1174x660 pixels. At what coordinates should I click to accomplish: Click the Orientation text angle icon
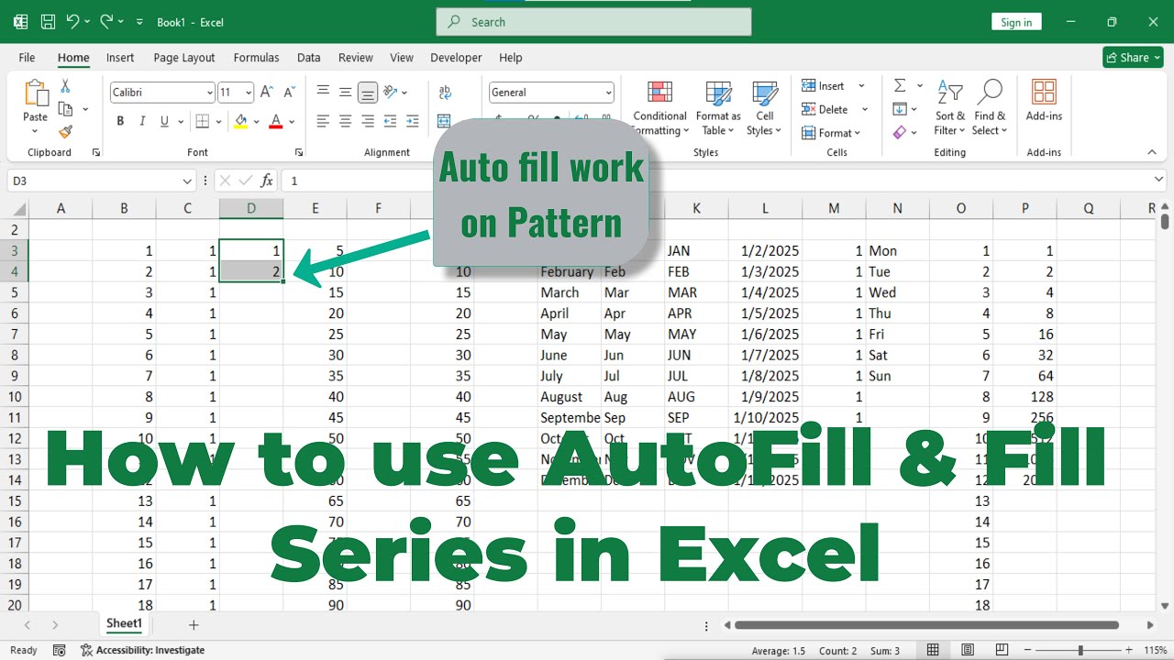point(391,92)
